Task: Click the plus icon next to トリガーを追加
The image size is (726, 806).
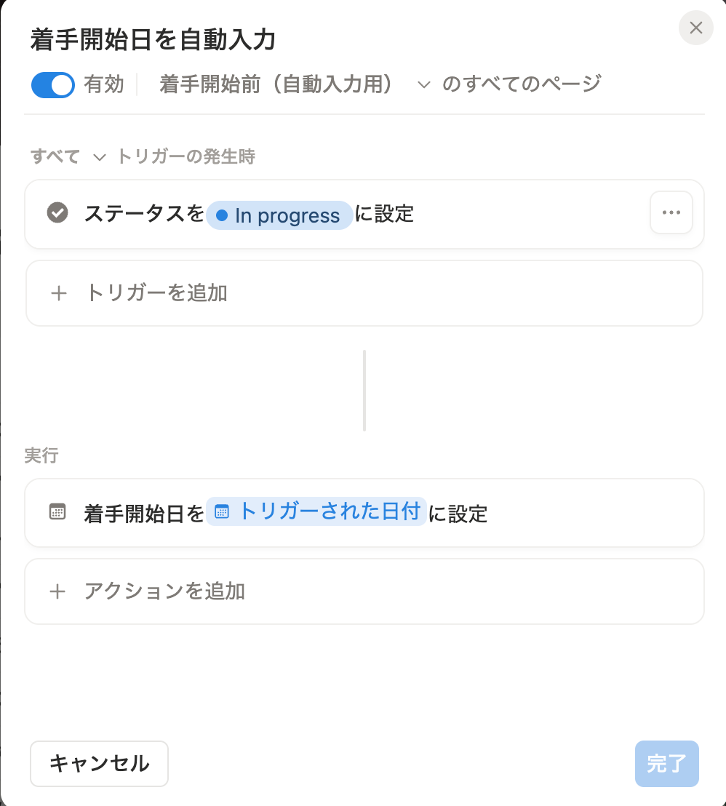Action: [57, 293]
